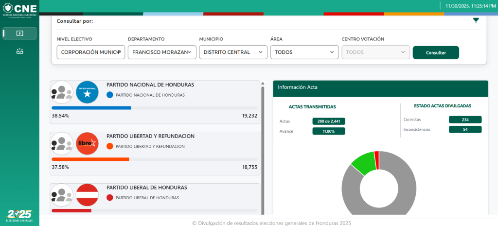The height and width of the screenshot is (226, 498).
Task: Click candidates group avatar for Partido Nacional
Action: 62,92
